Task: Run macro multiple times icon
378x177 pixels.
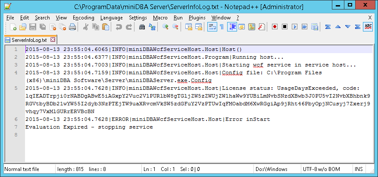Action: (x=305, y=27)
